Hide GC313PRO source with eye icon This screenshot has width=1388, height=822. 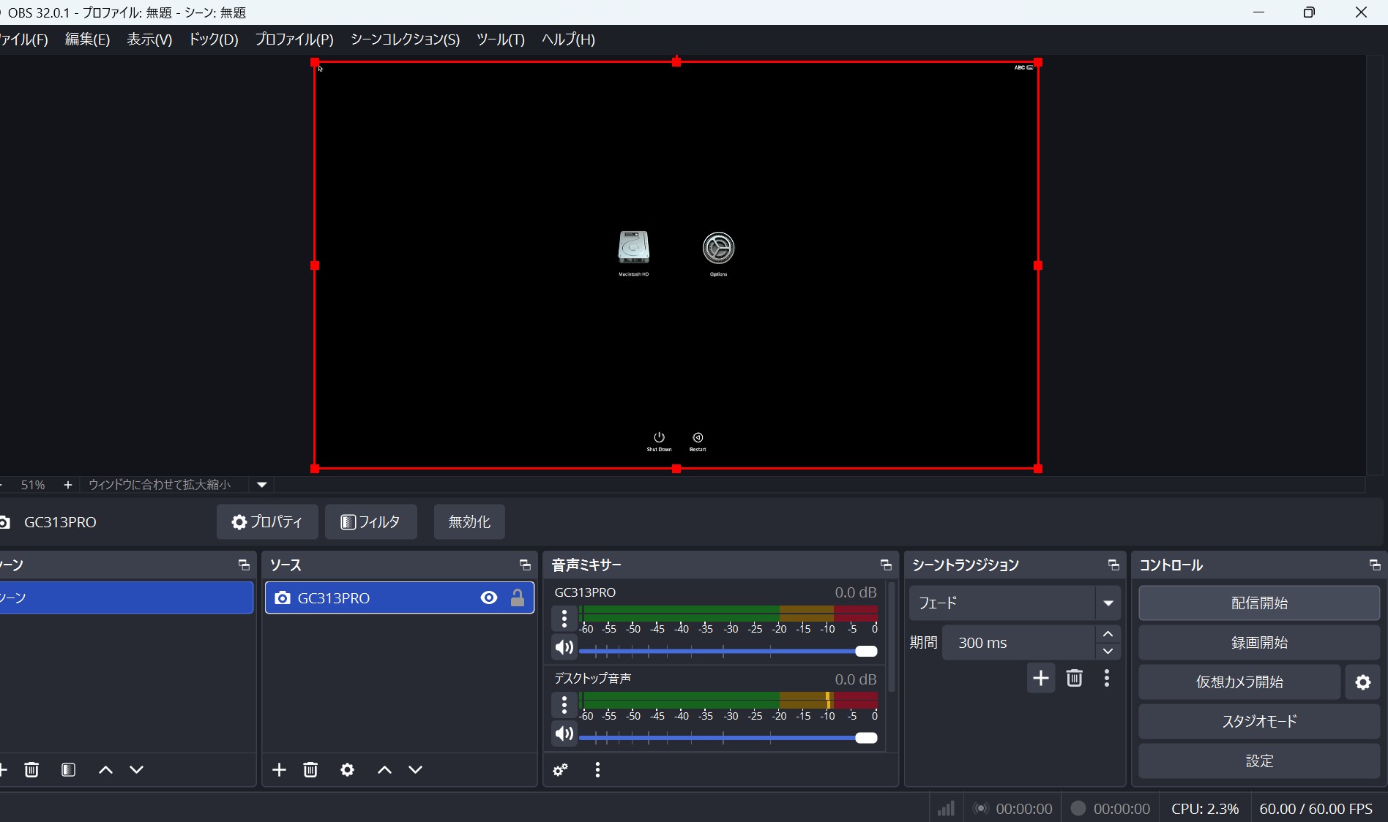[x=488, y=598]
